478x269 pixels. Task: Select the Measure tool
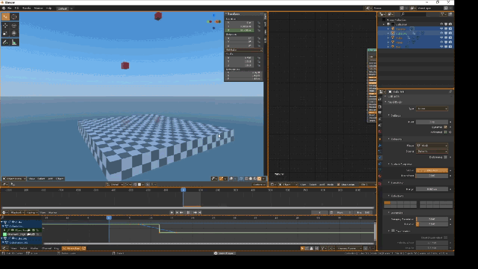[14, 42]
